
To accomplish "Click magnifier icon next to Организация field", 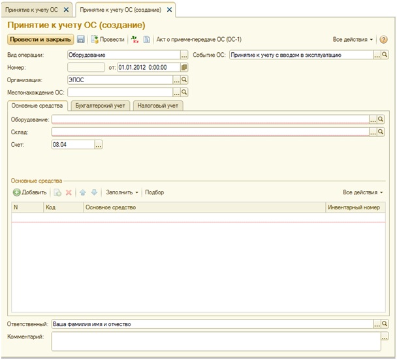I will 184,80.
